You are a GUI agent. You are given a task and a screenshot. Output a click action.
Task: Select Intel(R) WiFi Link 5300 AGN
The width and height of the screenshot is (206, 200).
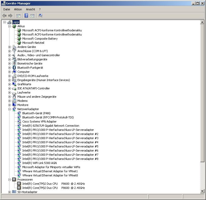pyautogui.click(x=39, y=163)
